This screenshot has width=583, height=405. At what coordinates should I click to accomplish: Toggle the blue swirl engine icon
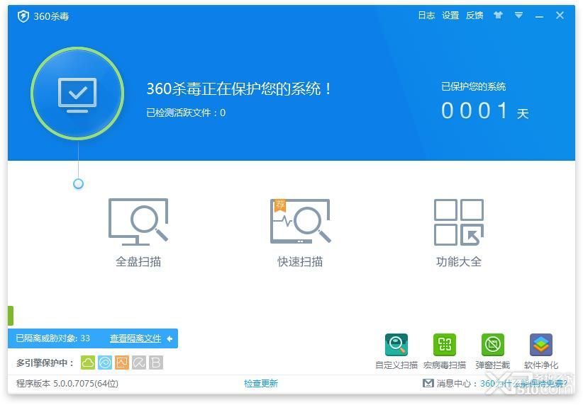pyautogui.click(x=105, y=363)
